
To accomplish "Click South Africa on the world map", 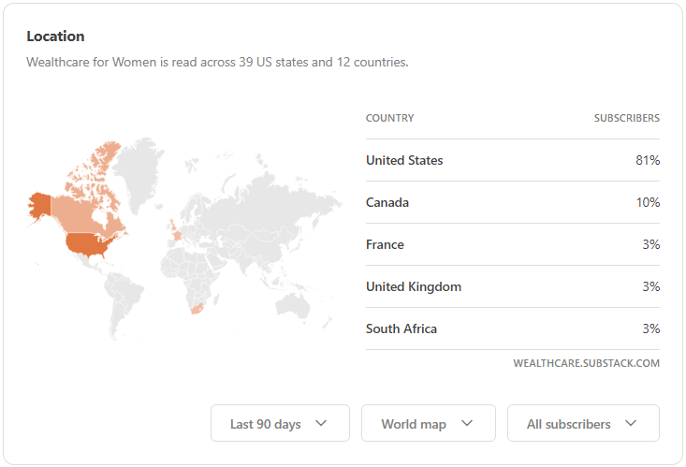I will pos(197,308).
